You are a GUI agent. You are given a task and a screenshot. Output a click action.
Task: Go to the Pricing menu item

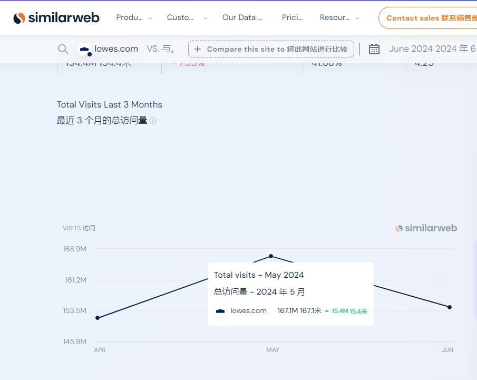[x=292, y=17]
